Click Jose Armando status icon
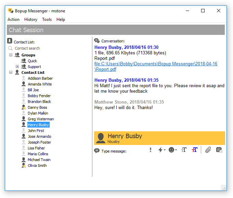Viewport: 233px width, 198px height. tap(24, 136)
